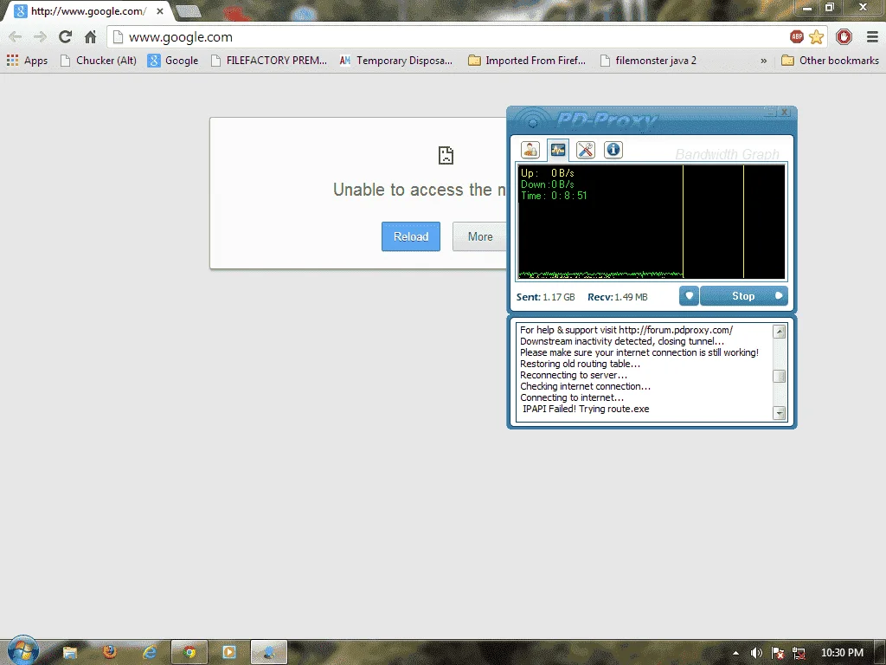
Task: Click the www.google.com address bar
Action: click(446, 37)
